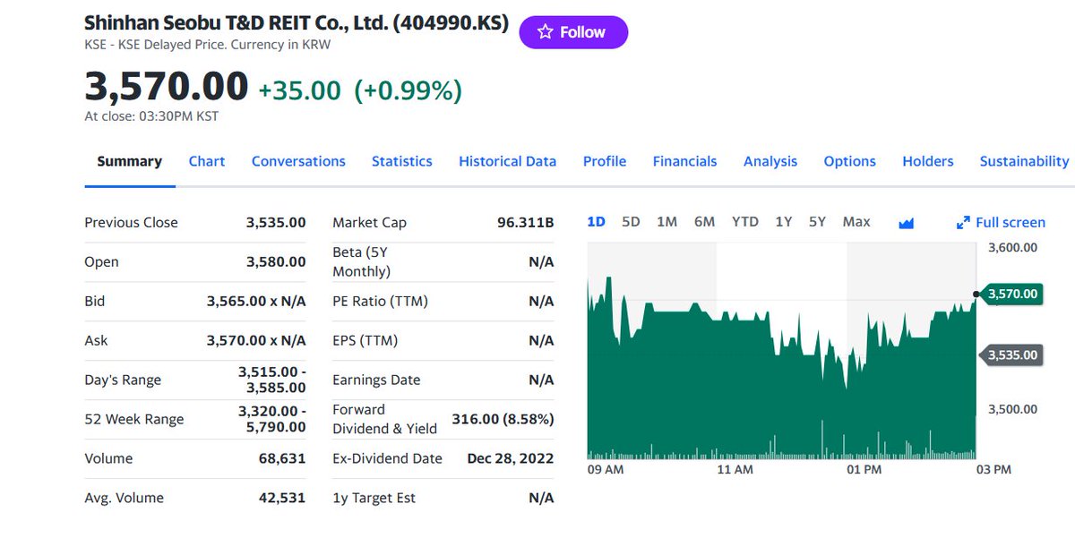This screenshot has height=555, width=1075.
Task: Click the Full screen link text
Action: pyautogui.click(x=1010, y=223)
